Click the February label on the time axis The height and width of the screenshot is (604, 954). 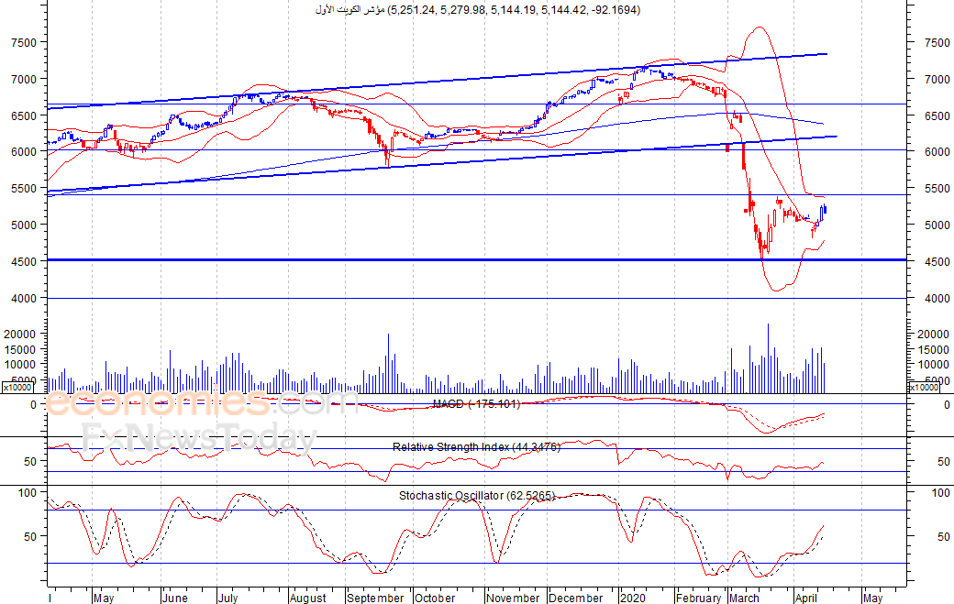698,598
